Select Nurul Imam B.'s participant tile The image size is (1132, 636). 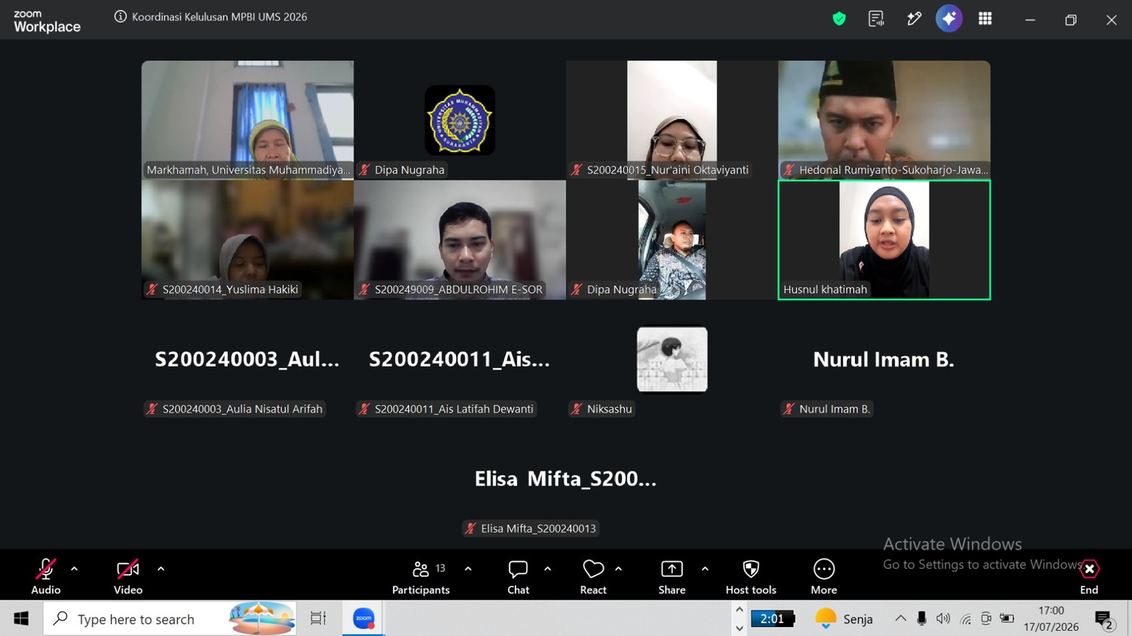[x=884, y=360]
